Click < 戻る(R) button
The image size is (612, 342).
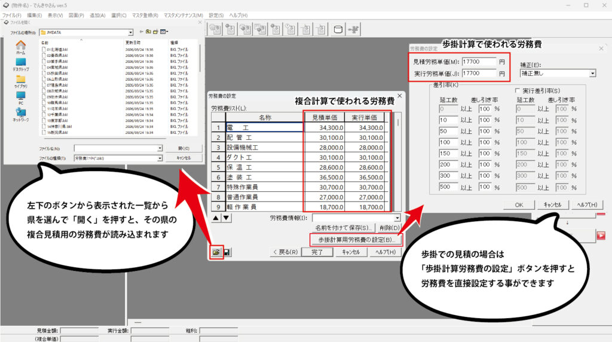tap(285, 252)
